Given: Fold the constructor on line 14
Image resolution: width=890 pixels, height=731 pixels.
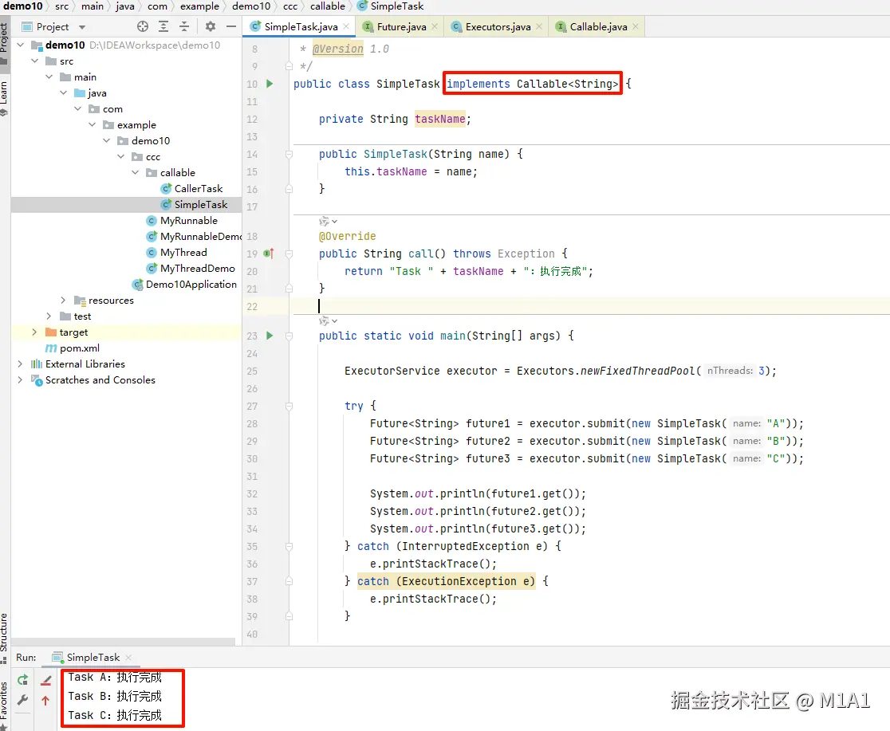Looking at the screenshot, I should pos(289,154).
